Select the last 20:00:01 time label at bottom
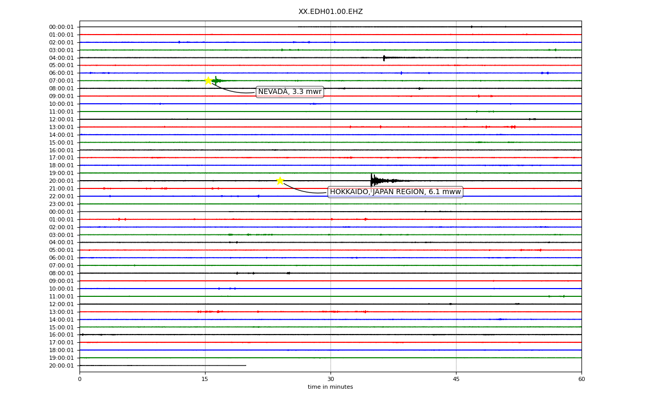Viewport: 661px width, 413px height. click(x=61, y=366)
